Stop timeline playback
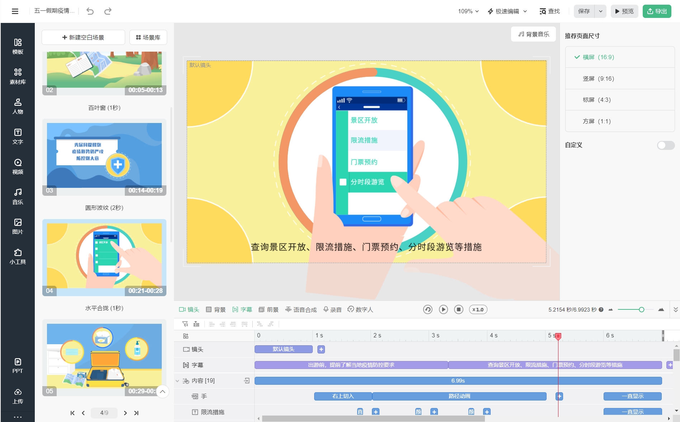Image resolution: width=680 pixels, height=422 pixels. [459, 309]
